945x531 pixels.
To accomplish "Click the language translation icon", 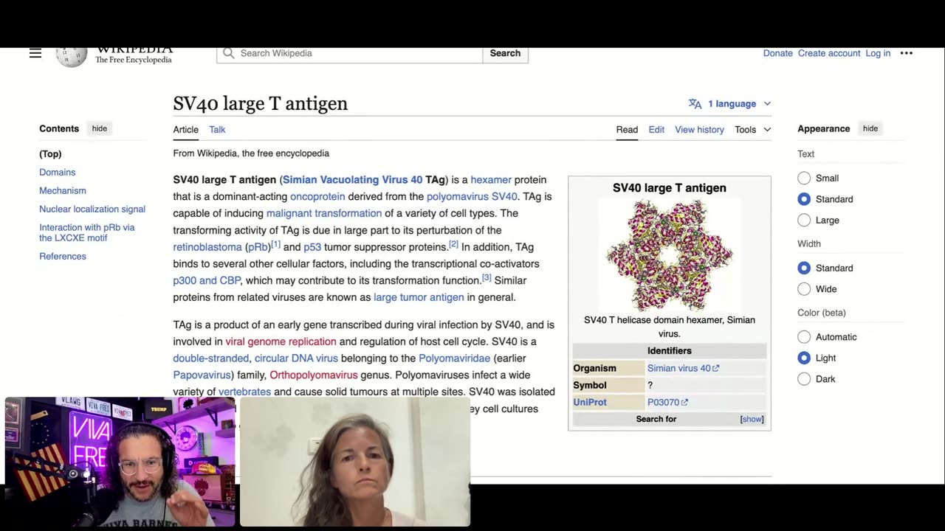I will pyautogui.click(x=695, y=104).
